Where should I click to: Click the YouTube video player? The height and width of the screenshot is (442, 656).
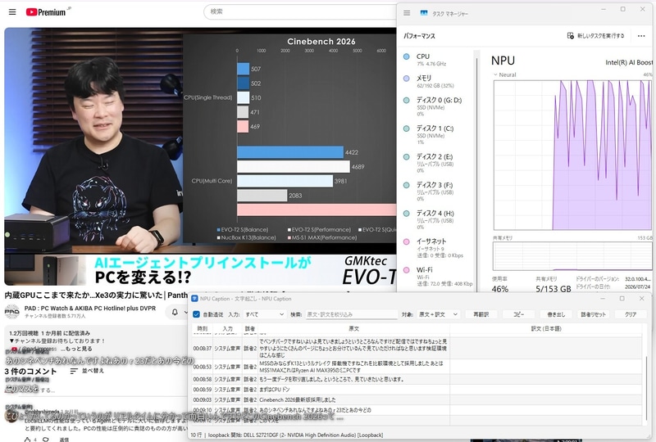[x=200, y=156]
